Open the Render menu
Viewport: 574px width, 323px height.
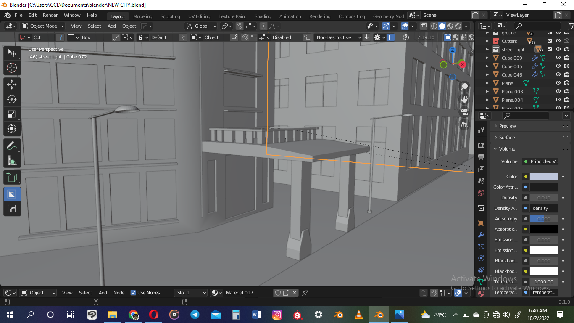(50, 15)
